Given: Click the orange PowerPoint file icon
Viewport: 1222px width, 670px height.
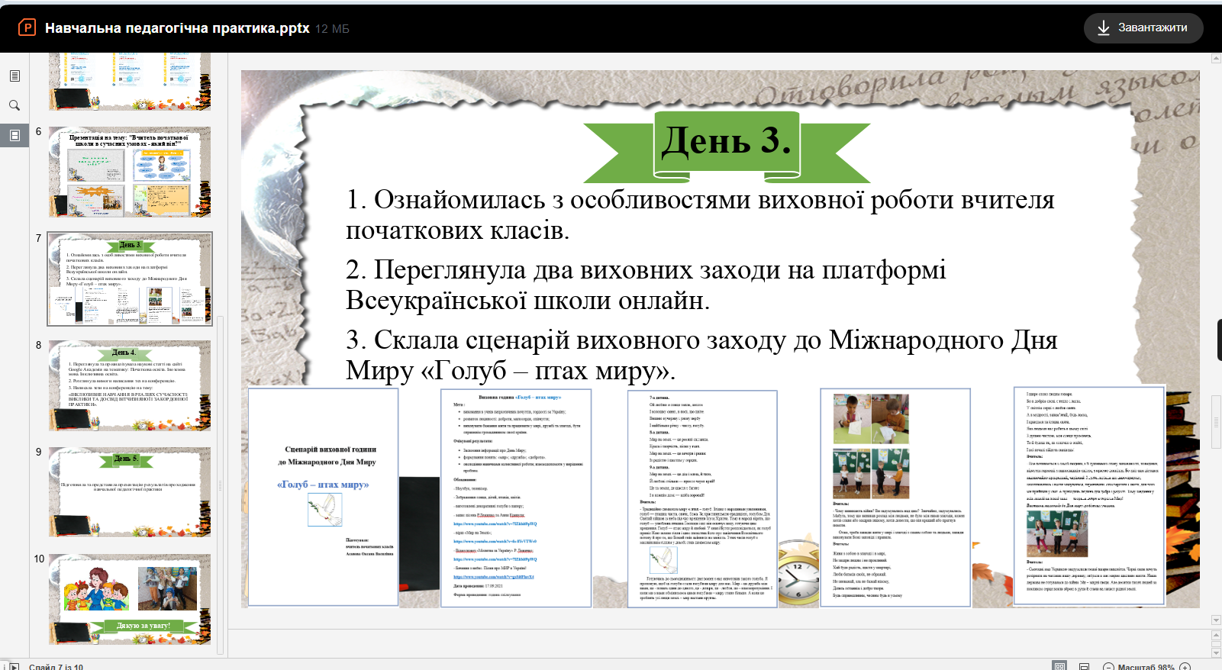Looking at the screenshot, I should coord(27,28).
